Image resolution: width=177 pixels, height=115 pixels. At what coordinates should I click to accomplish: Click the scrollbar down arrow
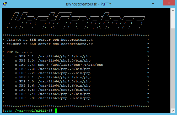[173, 111]
